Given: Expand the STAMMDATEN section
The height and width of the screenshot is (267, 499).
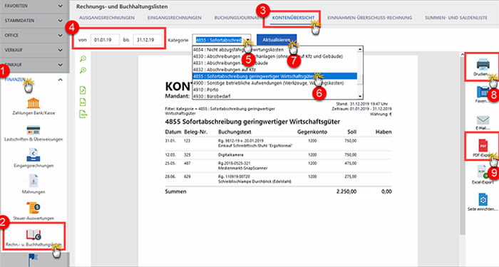Looking at the screenshot, I should pyautogui.click(x=60, y=21).
